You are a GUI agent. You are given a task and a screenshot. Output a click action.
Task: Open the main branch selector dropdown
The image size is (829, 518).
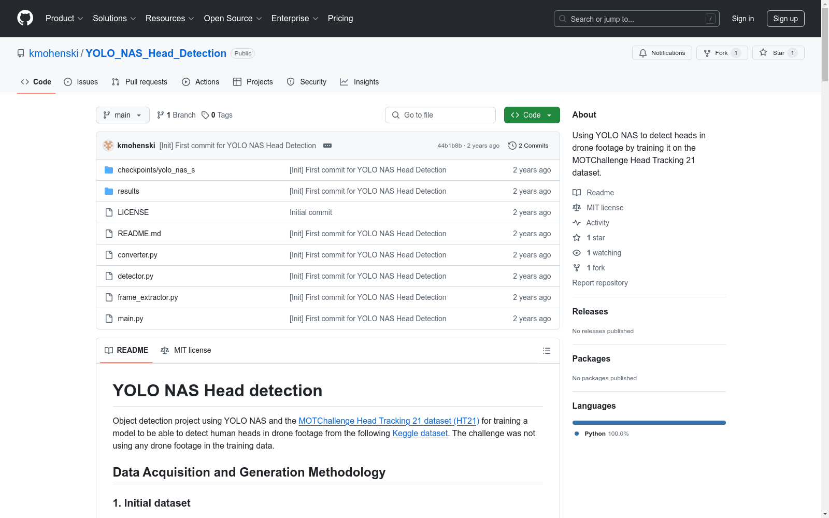(123, 115)
